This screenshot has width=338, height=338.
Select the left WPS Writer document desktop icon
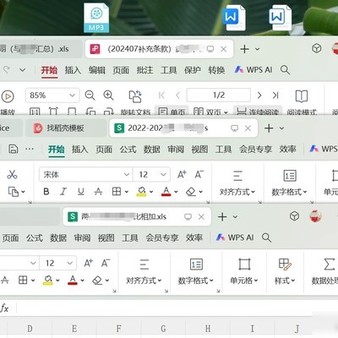(x=233, y=18)
